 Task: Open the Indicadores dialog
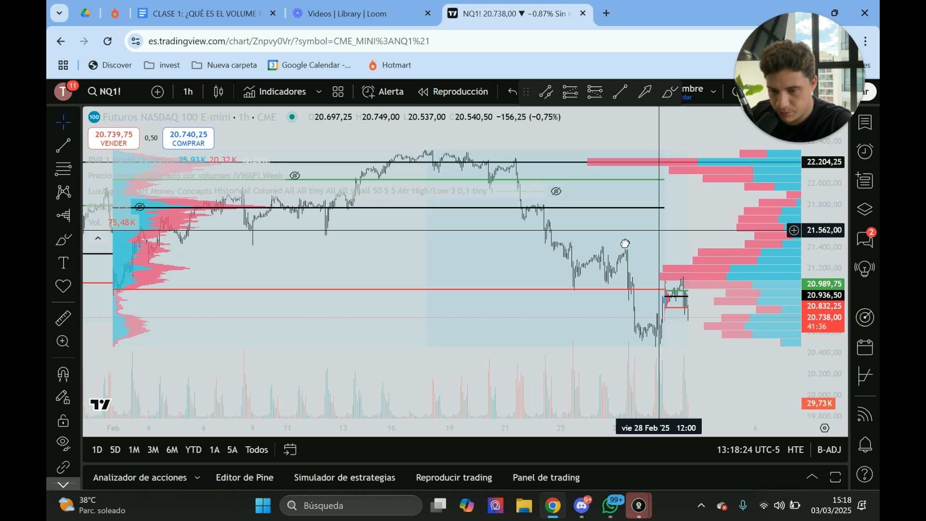tap(275, 92)
